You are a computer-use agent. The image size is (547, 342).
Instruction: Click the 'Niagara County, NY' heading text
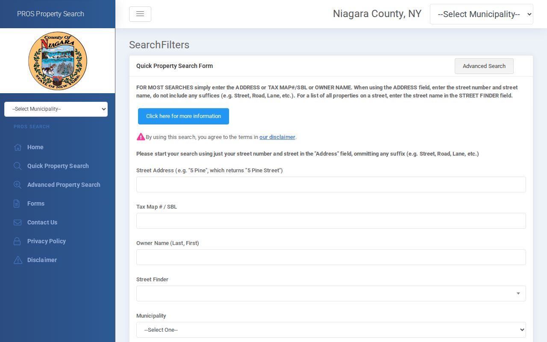tap(377, 14)
